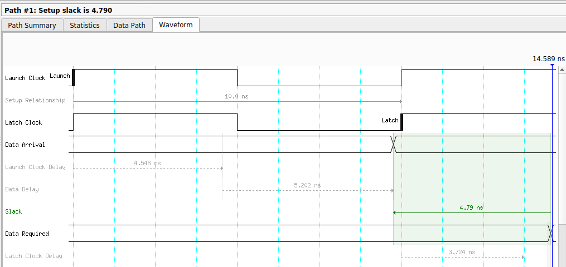Screen dimensions: 566x267
Task: Click the black Latch edge marker
Action: pyautogui.click(x=401, y=121)
